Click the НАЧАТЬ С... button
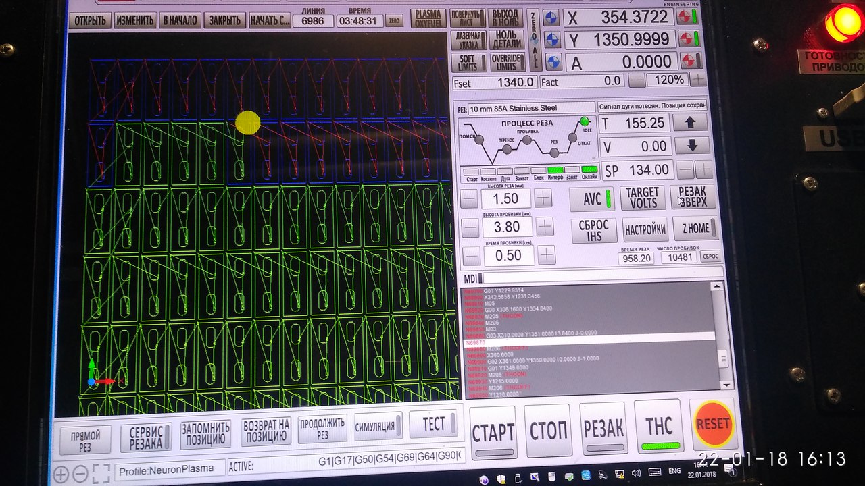Viewport: 865px width, 486px height. (x=270, y=20)
